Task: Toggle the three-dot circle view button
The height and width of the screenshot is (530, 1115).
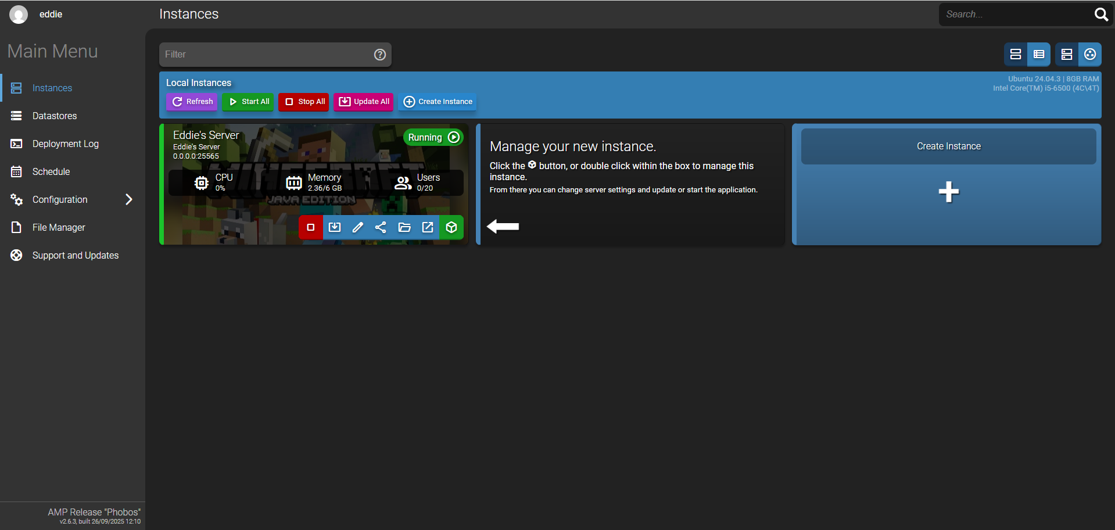Action: [1090, 55]
